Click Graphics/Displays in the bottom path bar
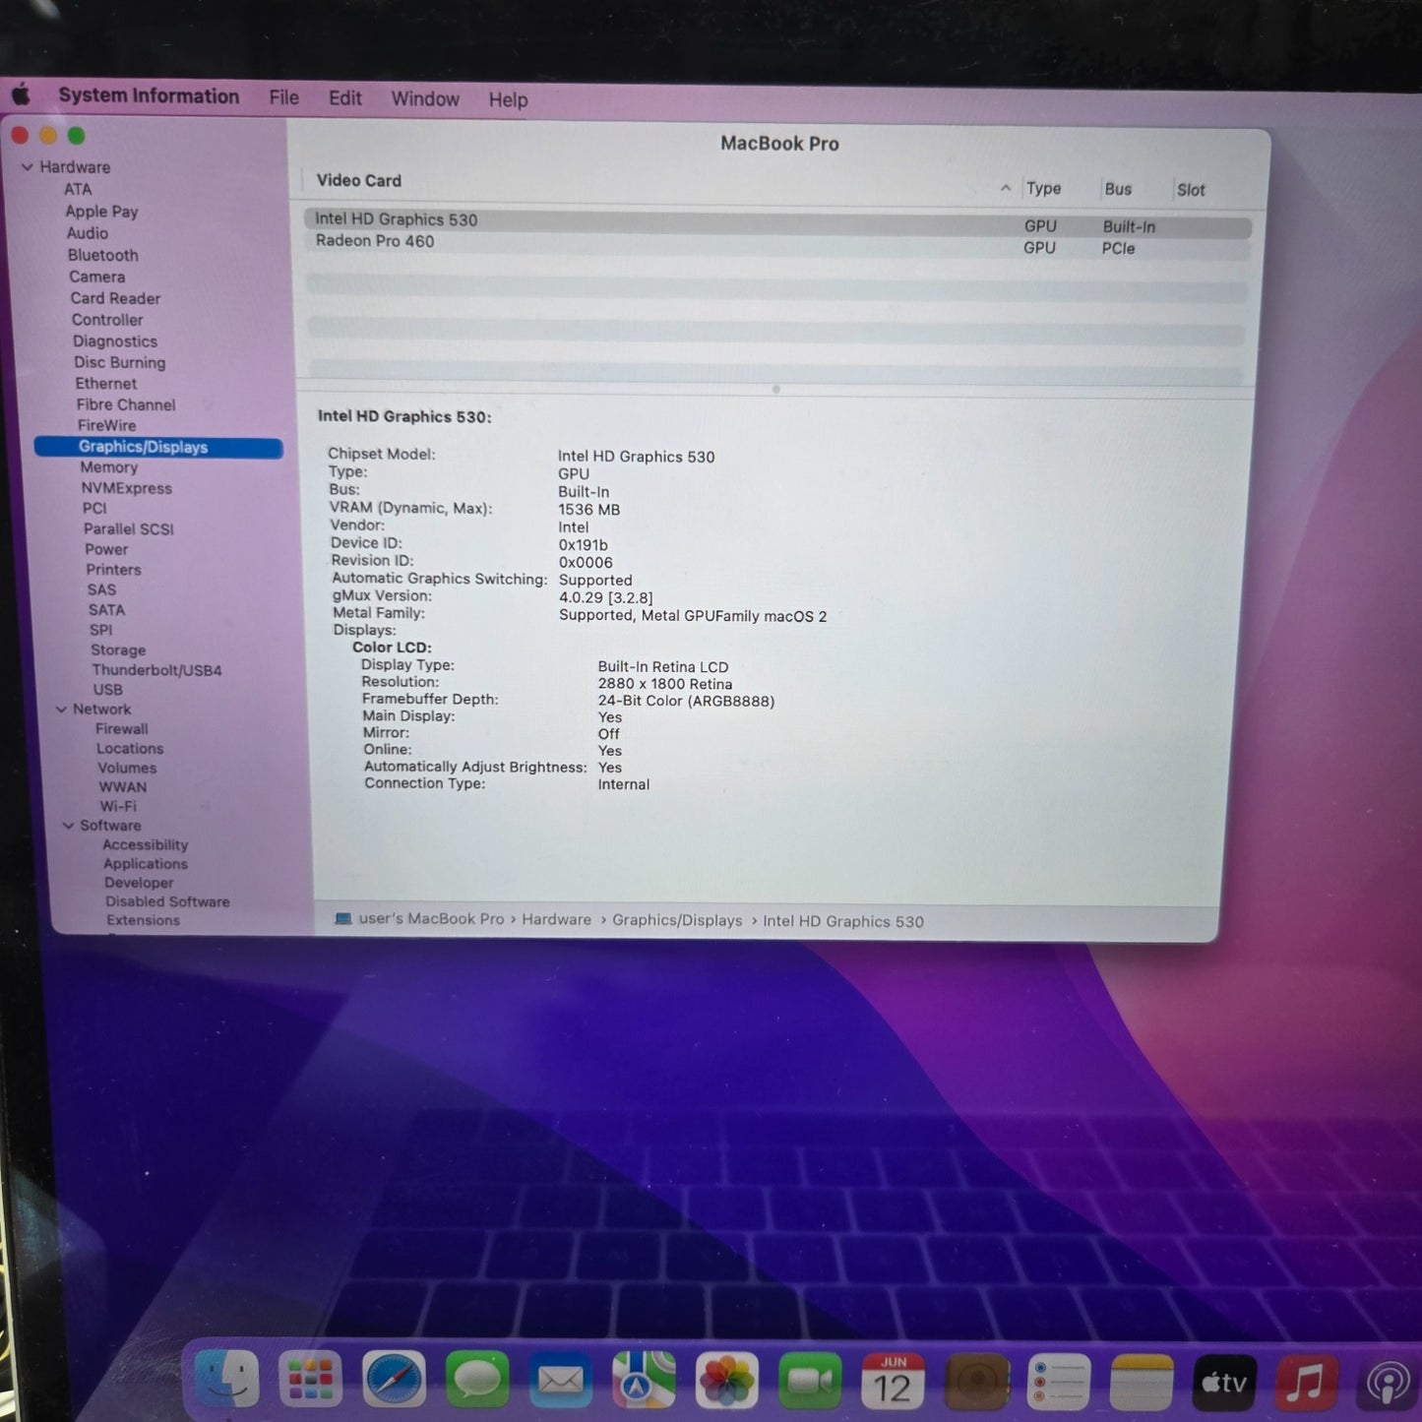 (677, 920)
